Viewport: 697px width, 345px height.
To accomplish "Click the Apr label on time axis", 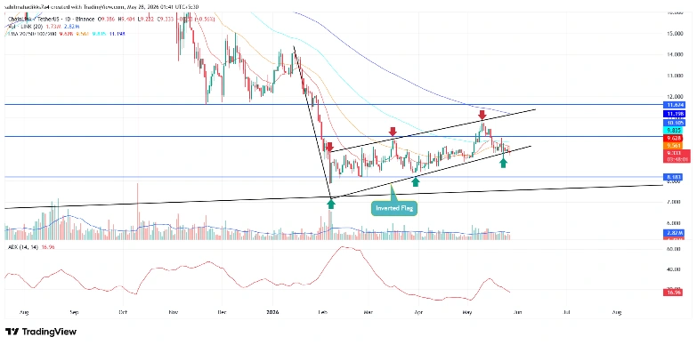I will pyautogui.click(x=417, y=313).
